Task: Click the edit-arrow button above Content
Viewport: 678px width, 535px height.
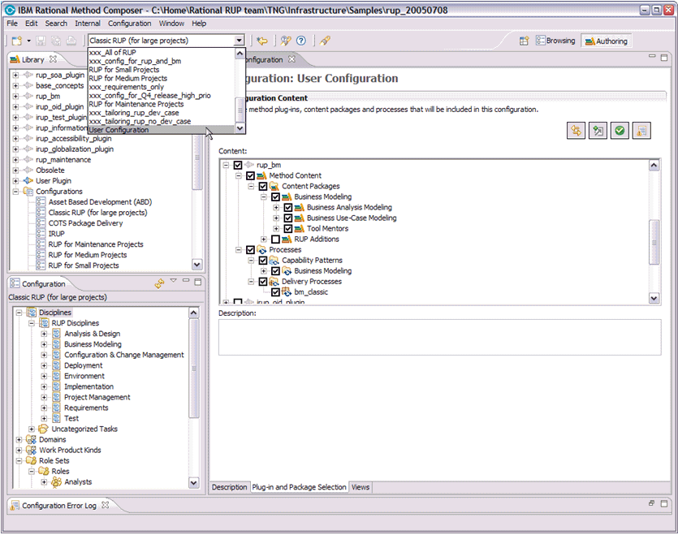Action: pyautogui.click(x=598, y=131)
